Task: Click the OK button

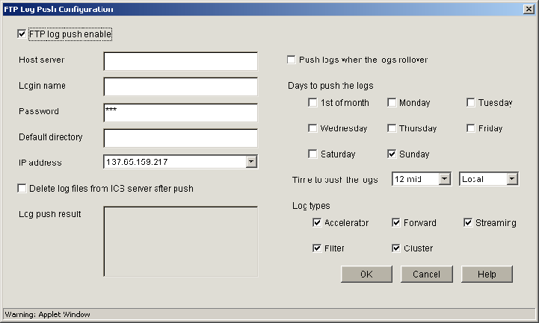Action: [x=366, y=274]
